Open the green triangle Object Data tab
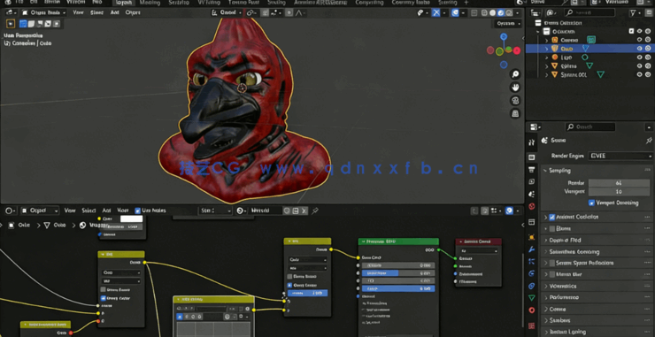 [x=531, y=298]
